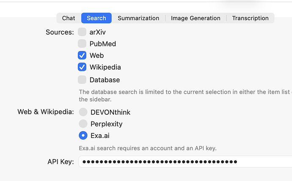The height and width of the screenshot is (181, 292).
Task: Enable the Database source checkbox
Action: [x=82, y=80]
